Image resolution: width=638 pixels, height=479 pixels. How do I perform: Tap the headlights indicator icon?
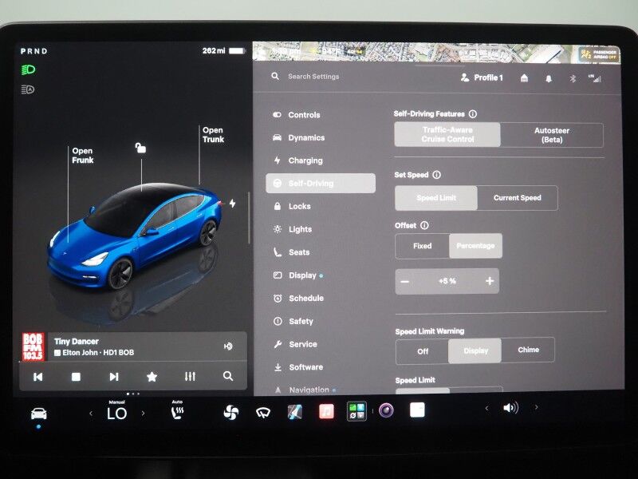pyautogui.click(x=28, y=69)
